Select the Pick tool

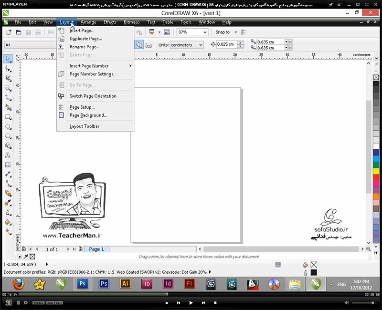(x=8, y=59)
